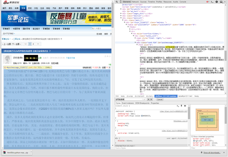This screenshot has height=157, width=228.
Task: Click the red error count indicator
Action: coord(208,2)
